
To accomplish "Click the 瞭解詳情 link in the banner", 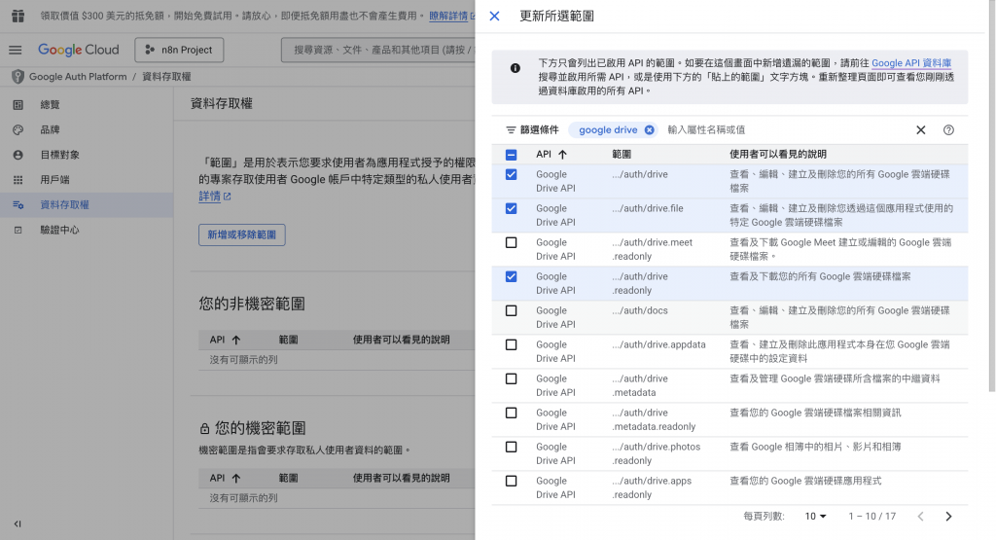I will pos(447,16).
